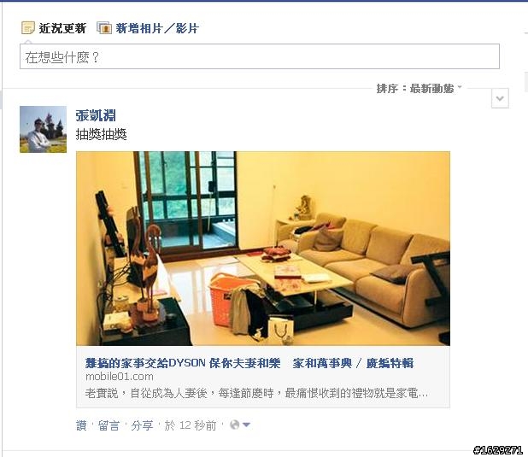
Task: Click the 抽獎抽獎 post text
Action: [x=101, y=134]
